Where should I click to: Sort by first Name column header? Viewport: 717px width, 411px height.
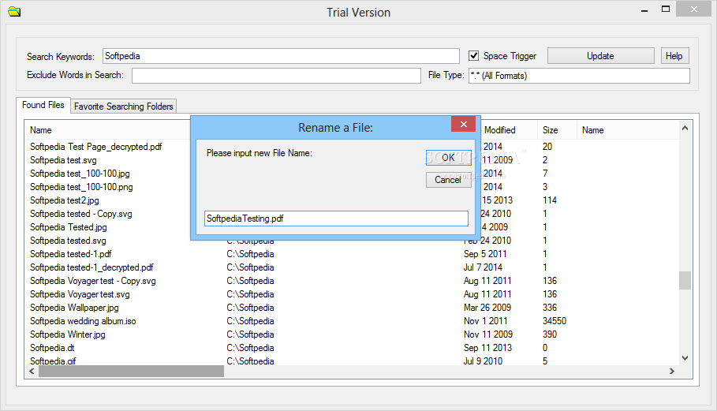(41, 130)
